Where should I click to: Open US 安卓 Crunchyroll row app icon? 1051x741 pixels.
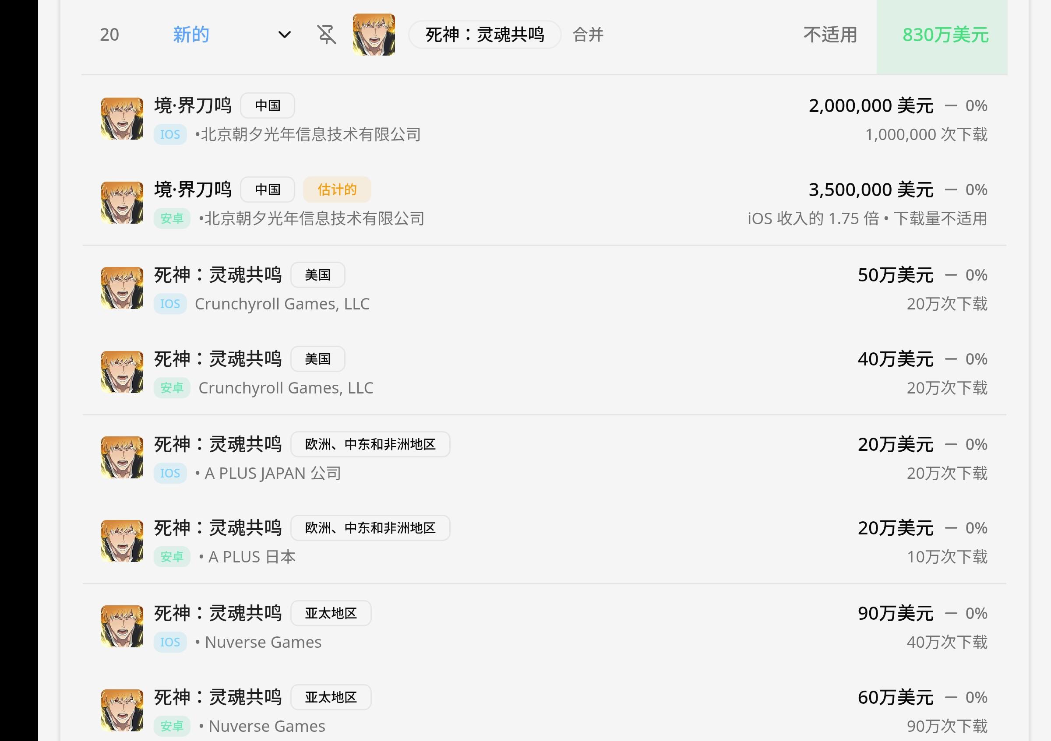(122, 372)
